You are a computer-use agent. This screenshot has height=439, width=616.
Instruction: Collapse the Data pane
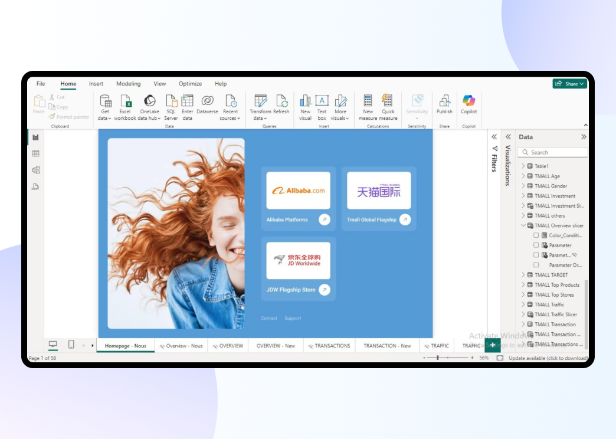584,137
